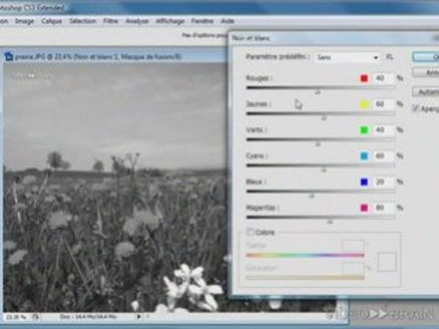Screen dimensions: 439x329
Task: Click the Cyans percentage field showing 60
Action: [384, 156]
